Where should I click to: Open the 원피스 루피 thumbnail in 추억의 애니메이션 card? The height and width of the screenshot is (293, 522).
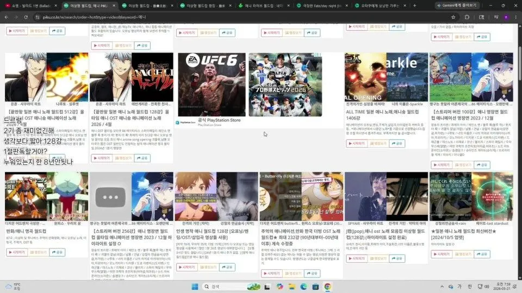[322, 196]
